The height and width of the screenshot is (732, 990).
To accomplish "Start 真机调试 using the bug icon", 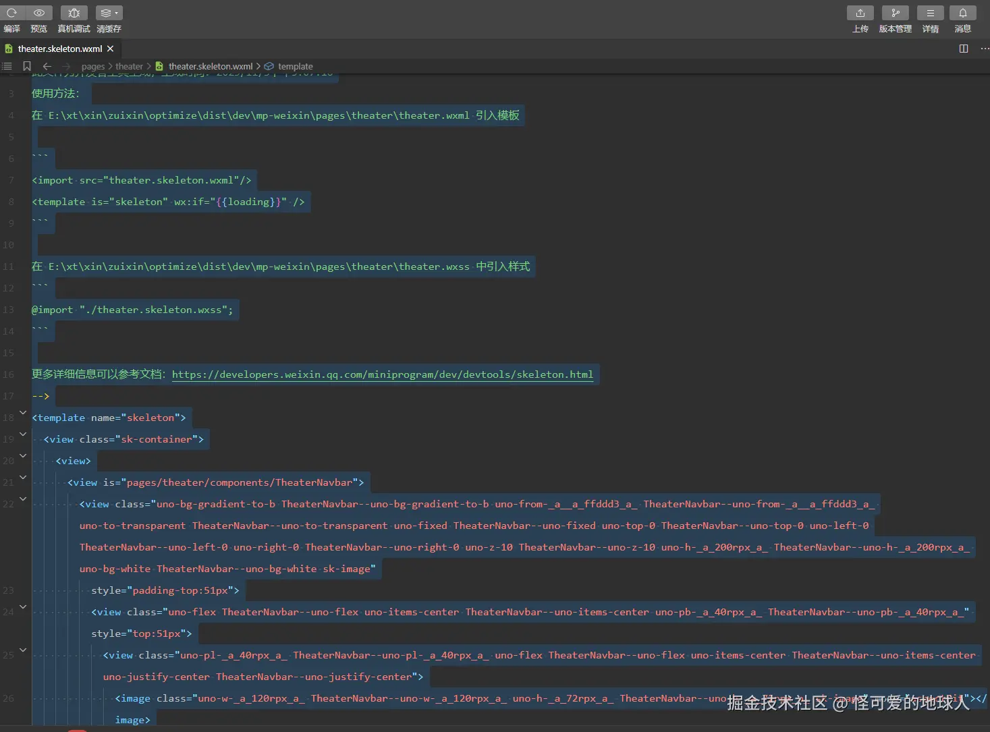I will pyautogui.click(x=74, y=13).
